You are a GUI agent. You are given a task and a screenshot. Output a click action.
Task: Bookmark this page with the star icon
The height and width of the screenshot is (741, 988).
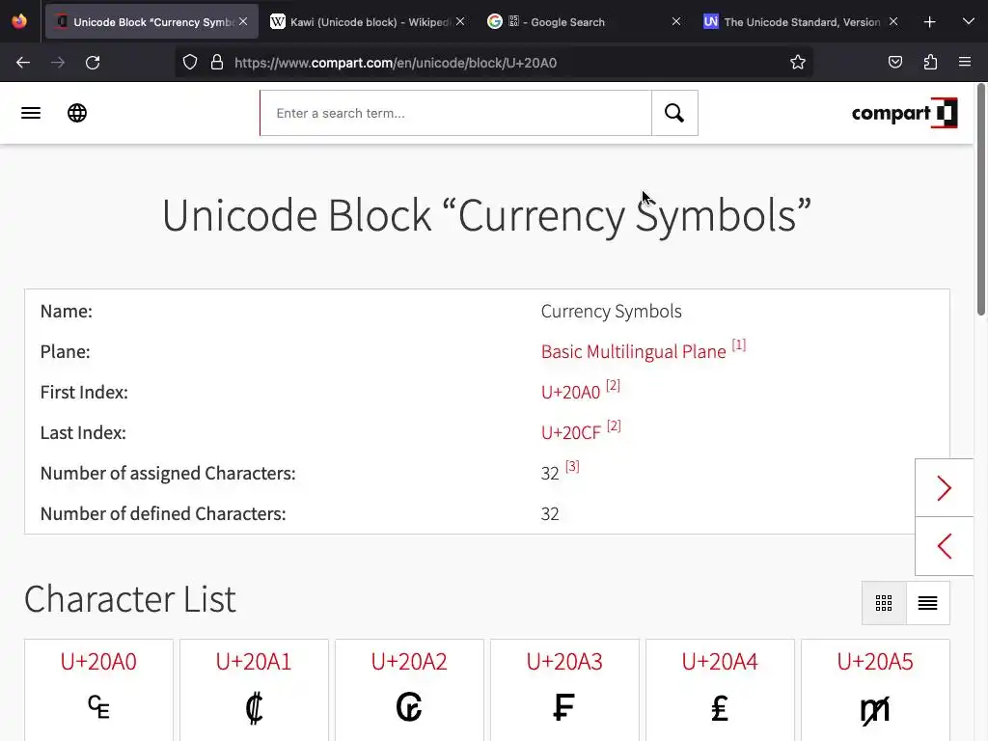pyautogui.click(x=798, y=63)
